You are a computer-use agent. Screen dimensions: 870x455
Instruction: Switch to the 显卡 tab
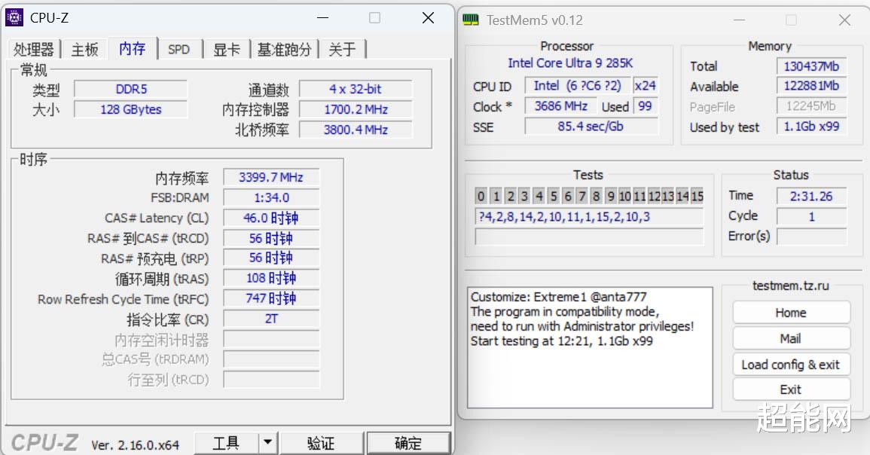227,50
